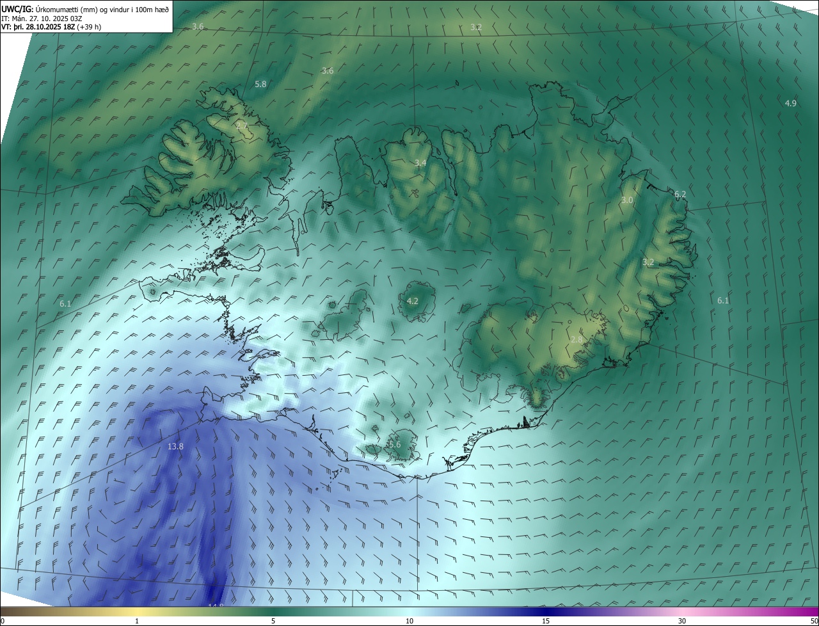The height and width of the screenshot is (626, 819).
Task: Select the 1 tick label on the color scale
Action: coord(137,621)
